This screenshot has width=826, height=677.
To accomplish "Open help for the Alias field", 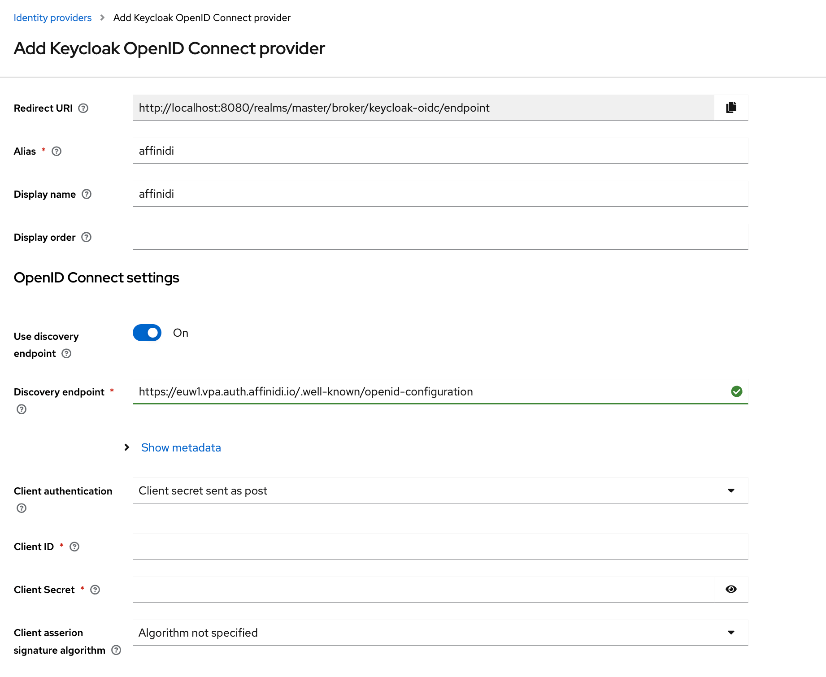I will coord(56,151).
